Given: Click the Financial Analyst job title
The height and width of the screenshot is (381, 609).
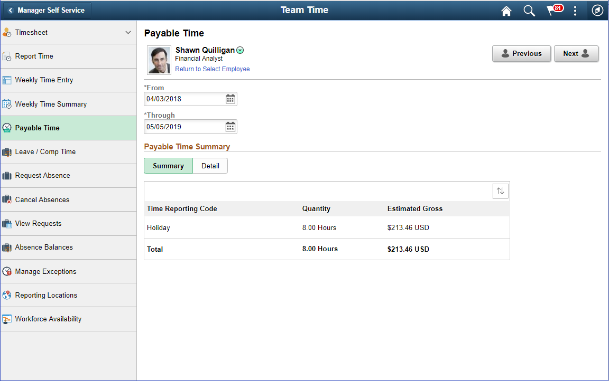Looking at the screenshot, I should tap(199, 59).
